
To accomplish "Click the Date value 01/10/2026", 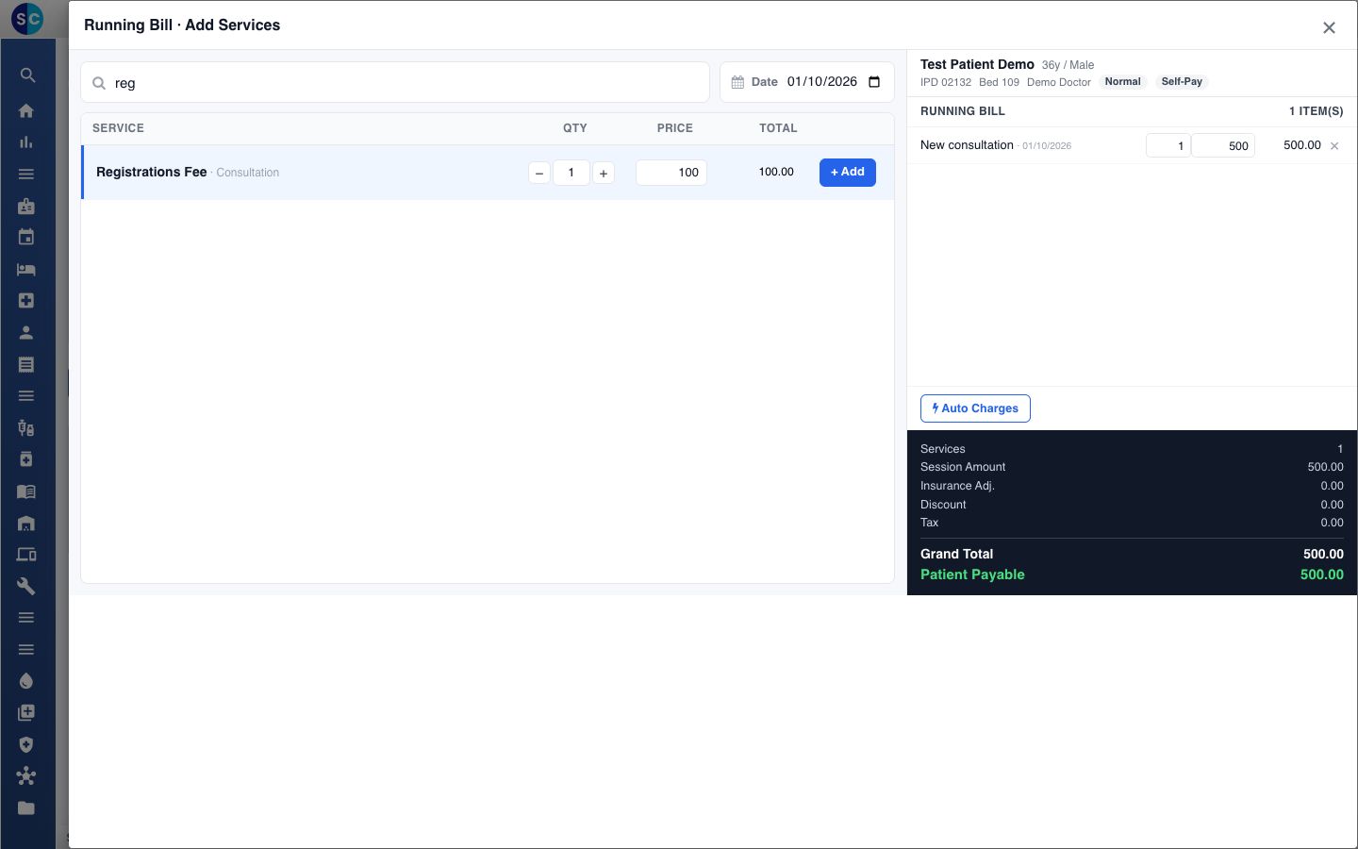I will pyautogui.click(x=822, y=82).
